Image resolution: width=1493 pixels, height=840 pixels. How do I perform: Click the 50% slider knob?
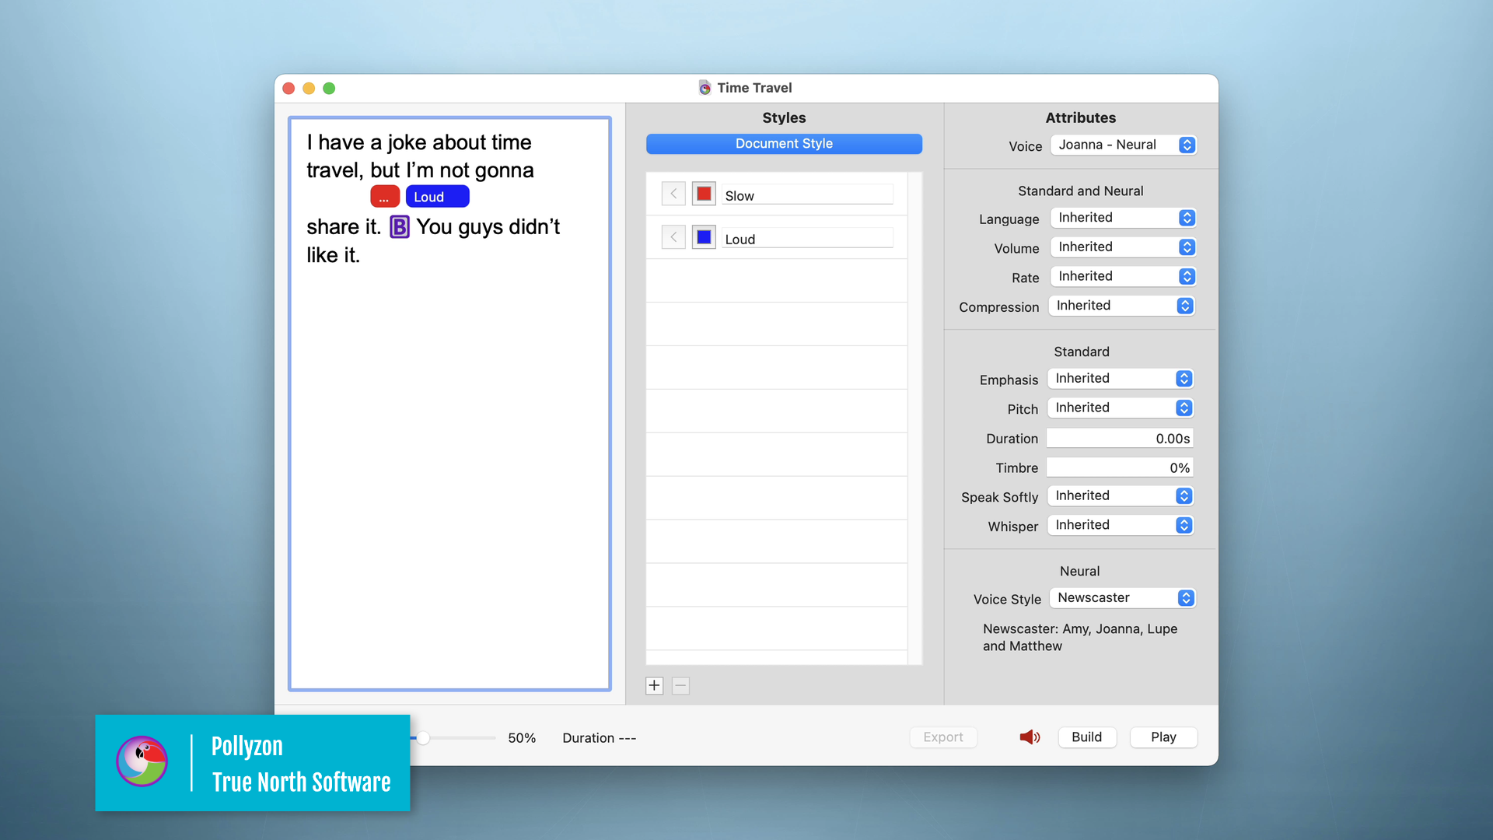pos(423,738)
